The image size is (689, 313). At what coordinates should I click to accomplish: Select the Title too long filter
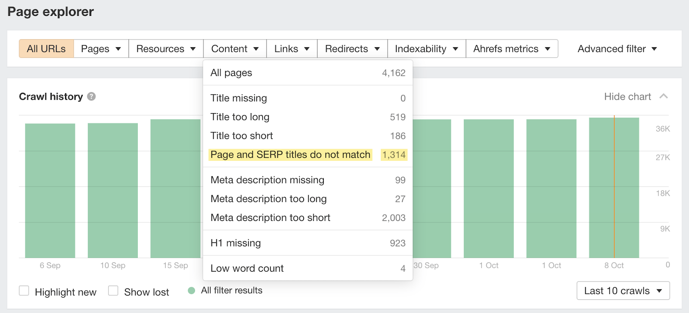pyautogui.click(x=240, y=117)
